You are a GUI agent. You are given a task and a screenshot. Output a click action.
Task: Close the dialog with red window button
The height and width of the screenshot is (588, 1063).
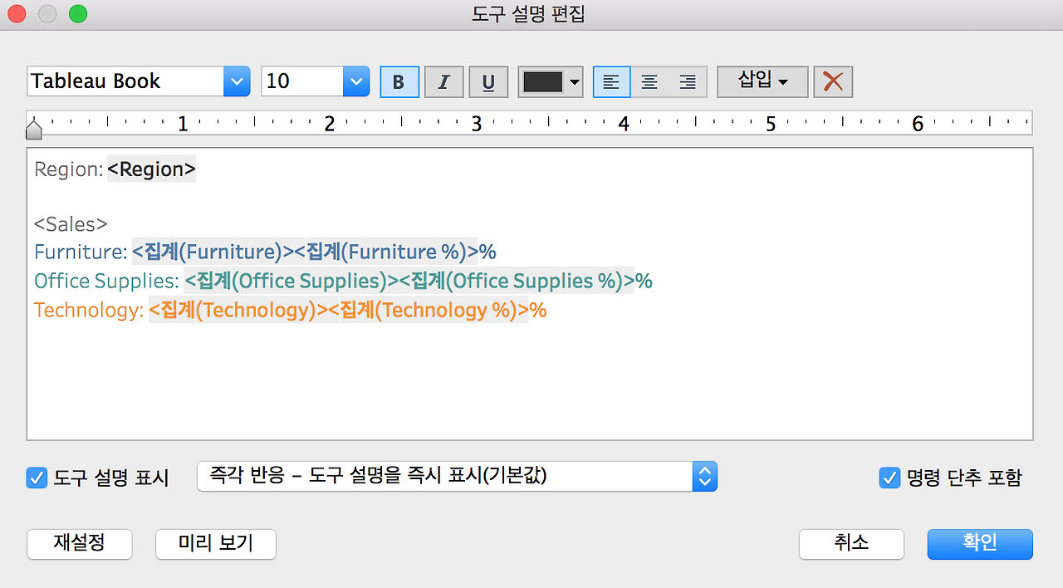pos(17,14)
